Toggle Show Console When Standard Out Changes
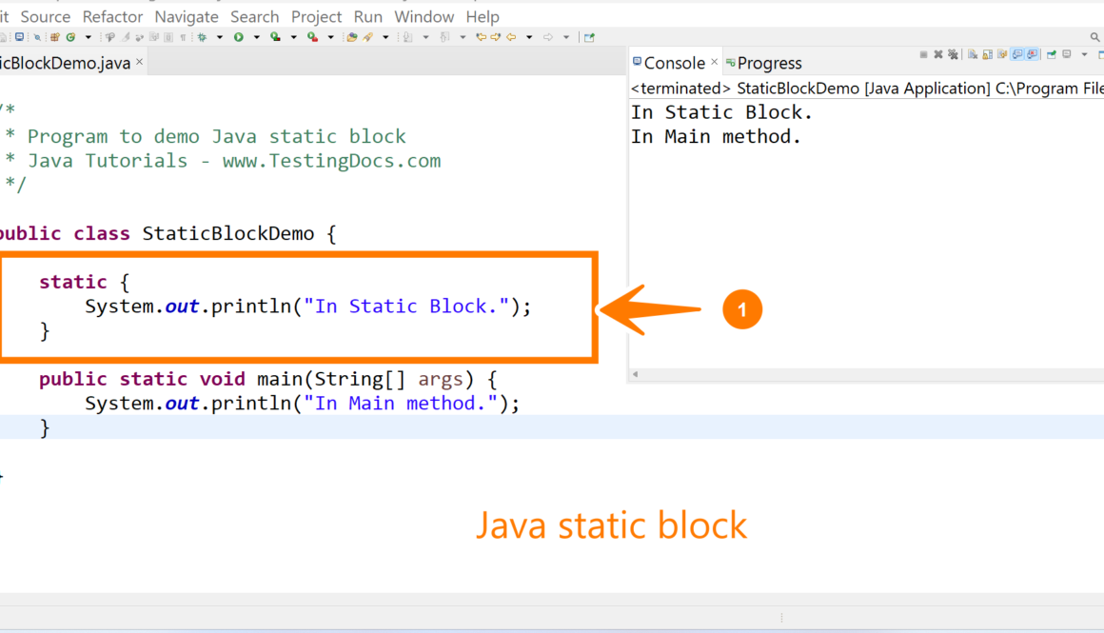Screen dimensions: 1104x633 pyautogui.click(x=1017, y=55)
